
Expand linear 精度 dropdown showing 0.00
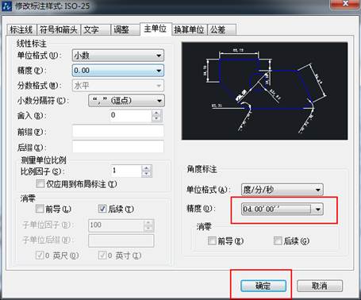(118, 71)
